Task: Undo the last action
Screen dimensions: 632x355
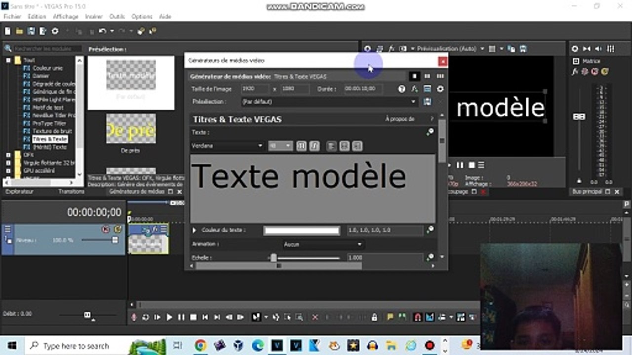Action: tap(102, 31)
